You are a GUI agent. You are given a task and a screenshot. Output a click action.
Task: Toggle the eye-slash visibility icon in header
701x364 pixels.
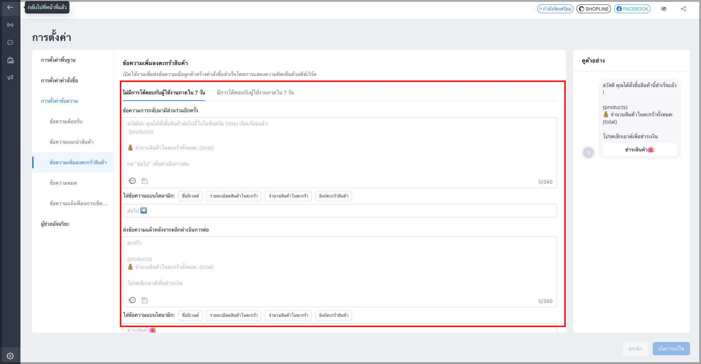point(664,9)
